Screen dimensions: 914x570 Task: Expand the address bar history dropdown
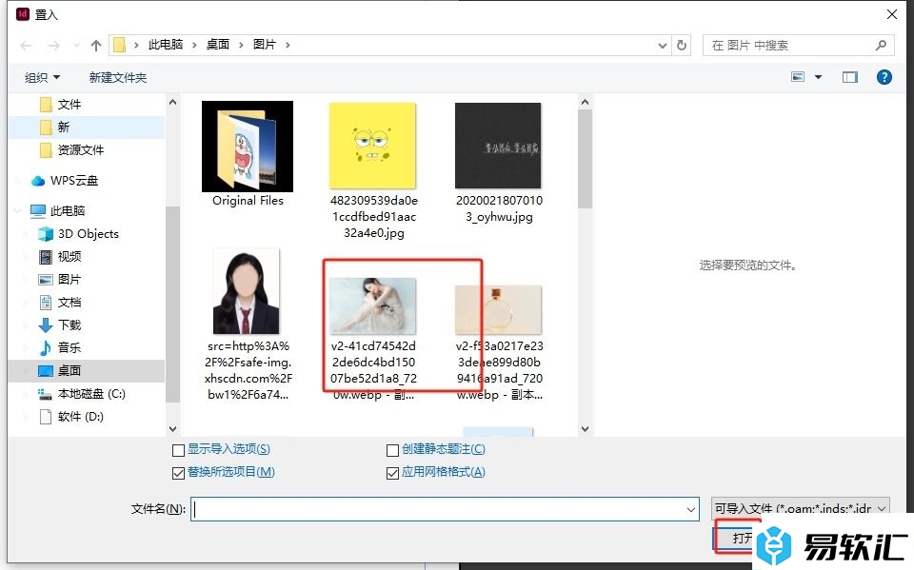[663, 46]
